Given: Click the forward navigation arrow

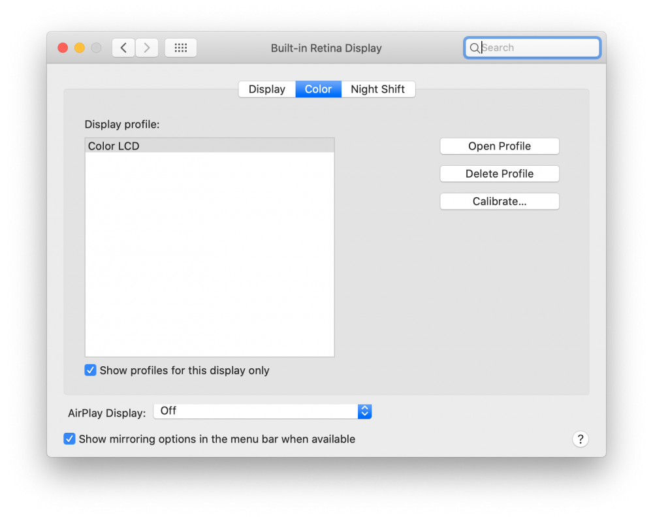Looking at the screenshot, I should click(146, 47).
